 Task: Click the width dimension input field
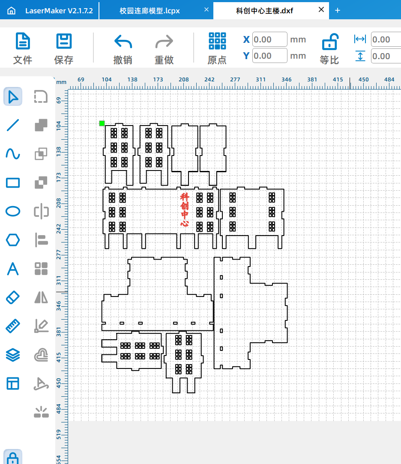point(386,39)
